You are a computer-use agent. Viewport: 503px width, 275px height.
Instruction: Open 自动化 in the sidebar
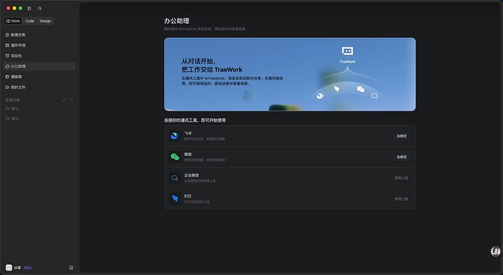click(x=39, y=56)
